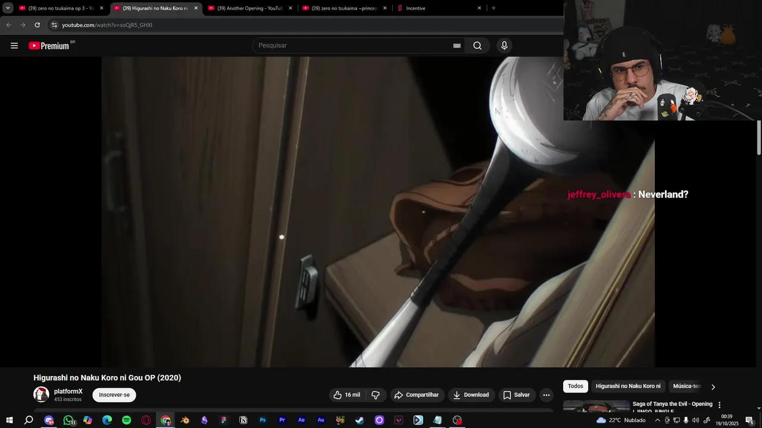This screenshot has width=762, height=428.
Task: Save video with the Salvar button
Action: pyautogui.click(x=516, y=395)
